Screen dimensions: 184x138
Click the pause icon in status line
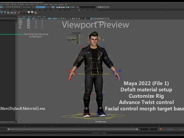tap(73, 7)
